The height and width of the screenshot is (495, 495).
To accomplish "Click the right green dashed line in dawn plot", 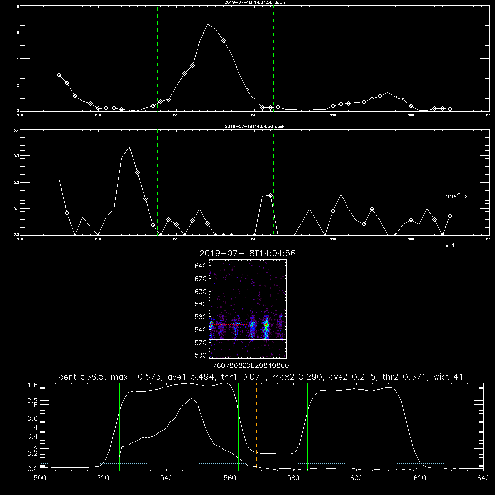I will click(273, 59).
